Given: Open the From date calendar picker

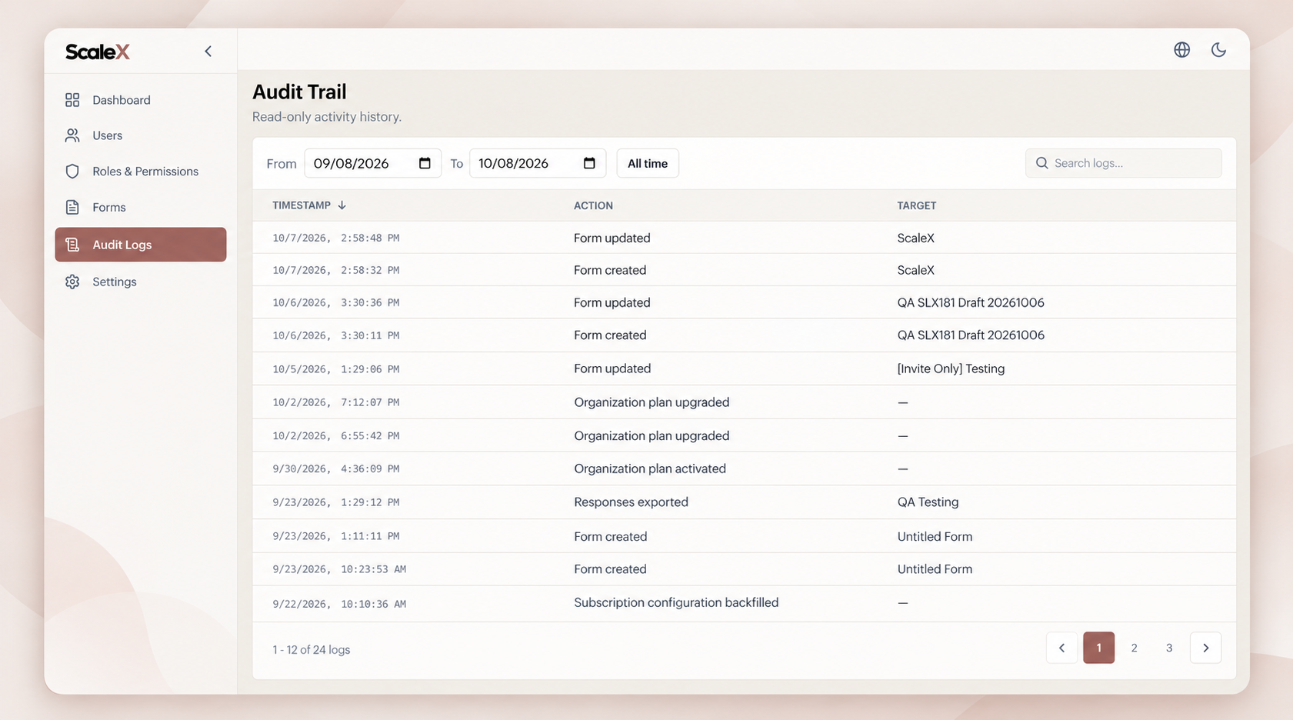Looking at the screenshot, I should click(425, 163).
